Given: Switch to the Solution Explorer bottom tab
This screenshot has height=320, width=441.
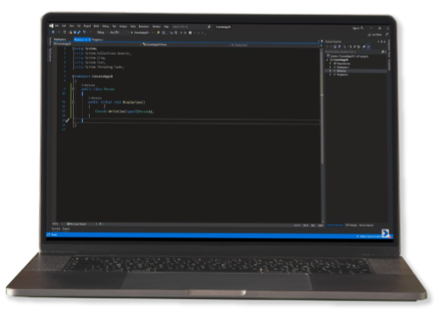Looking at the screenshot, I should pyautogui.click(x=335, y=225).
